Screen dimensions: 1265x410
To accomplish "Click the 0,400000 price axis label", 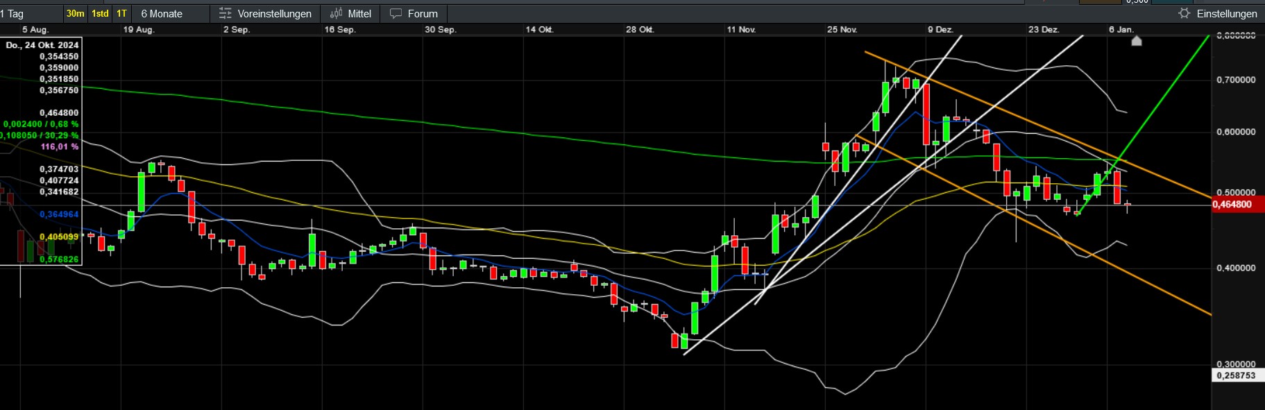I will tap(1236, 268).
